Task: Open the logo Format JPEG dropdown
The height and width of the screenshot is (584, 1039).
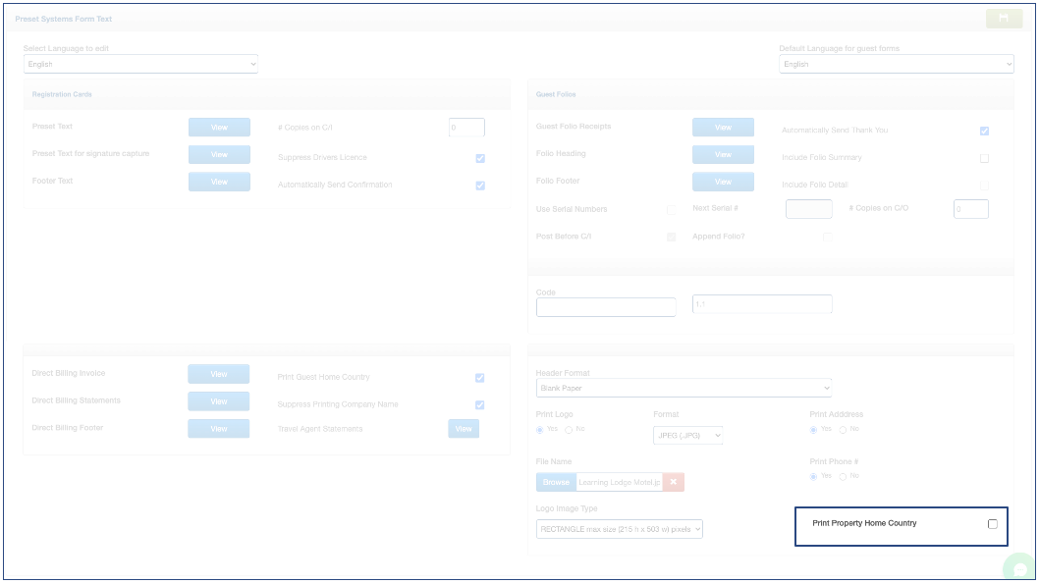Action: [687, 435]
